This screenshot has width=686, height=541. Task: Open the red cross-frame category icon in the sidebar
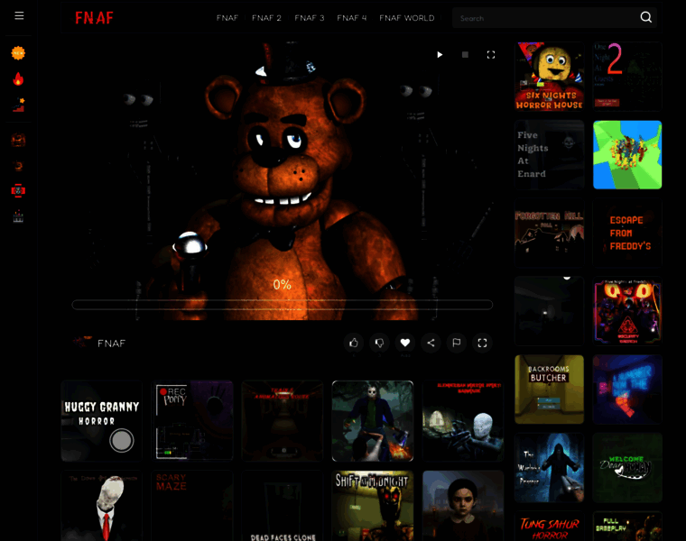click(x=18, y=191)
